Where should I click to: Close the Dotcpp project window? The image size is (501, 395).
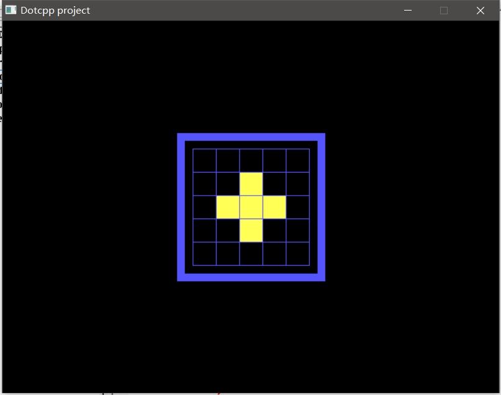pyautogui.click(x=480, y=11)
